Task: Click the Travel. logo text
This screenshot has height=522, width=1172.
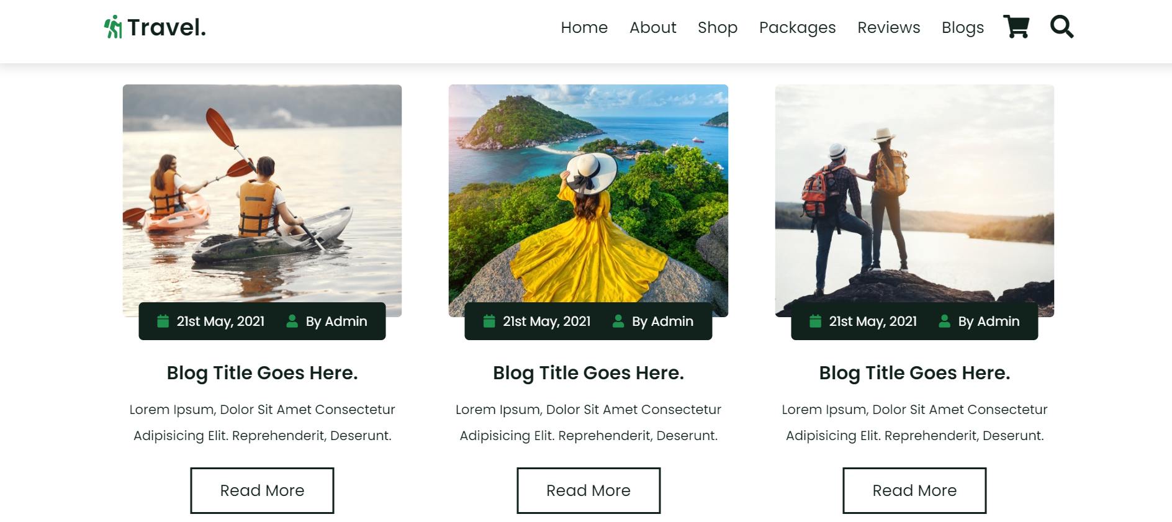Action: click(x=165, y=27)
